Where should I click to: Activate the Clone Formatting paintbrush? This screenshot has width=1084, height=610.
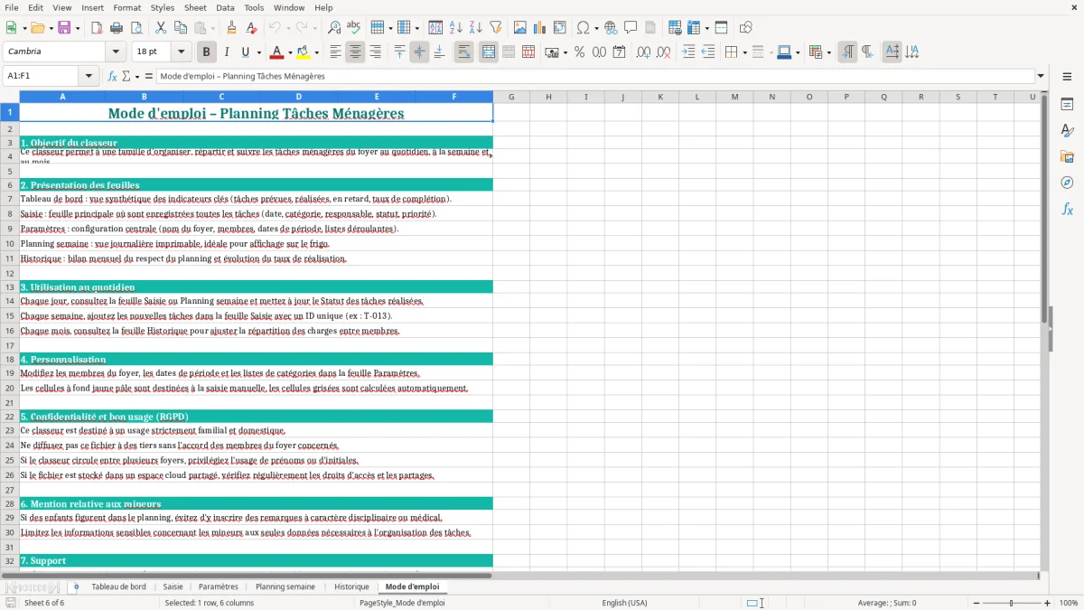(231, 28)
